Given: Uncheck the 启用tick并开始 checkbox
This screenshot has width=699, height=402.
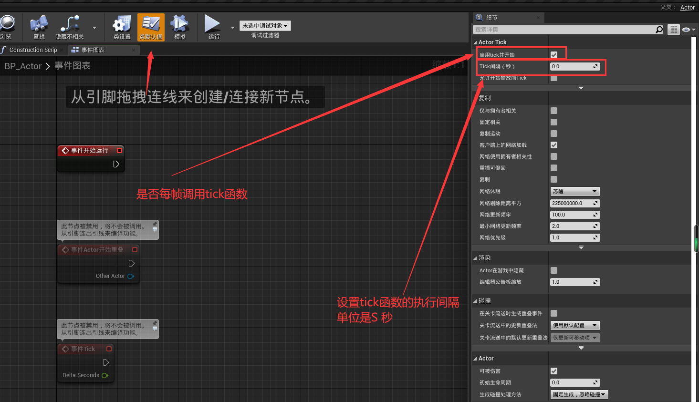Looking at the screenshot, I should [554, 55].
